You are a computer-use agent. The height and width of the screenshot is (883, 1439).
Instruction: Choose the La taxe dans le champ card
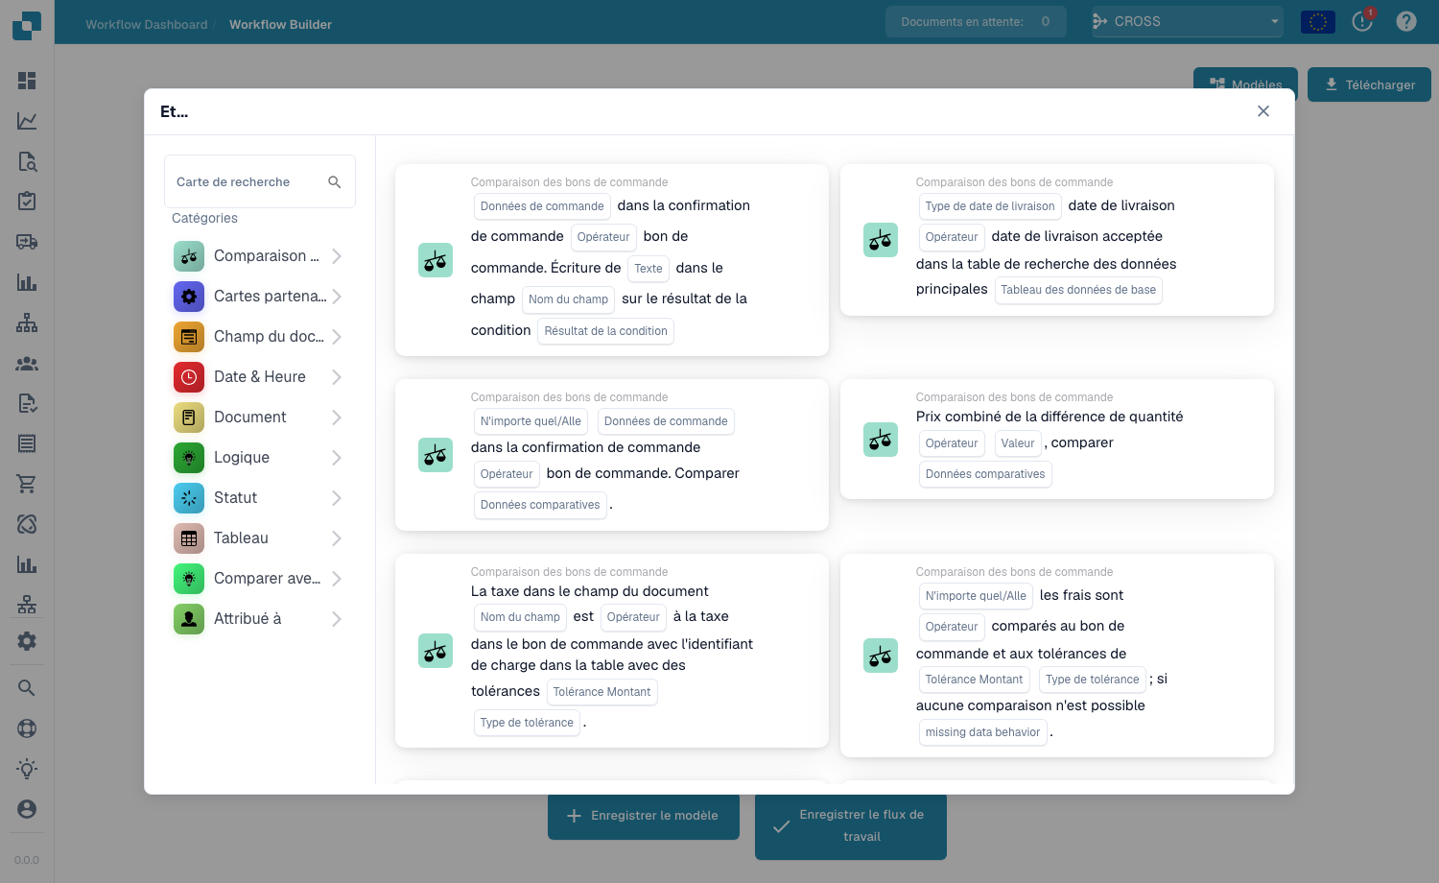point(612,651)
